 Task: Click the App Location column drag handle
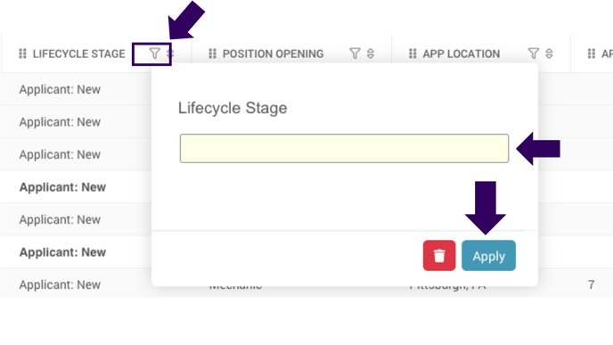coord(413,53)
